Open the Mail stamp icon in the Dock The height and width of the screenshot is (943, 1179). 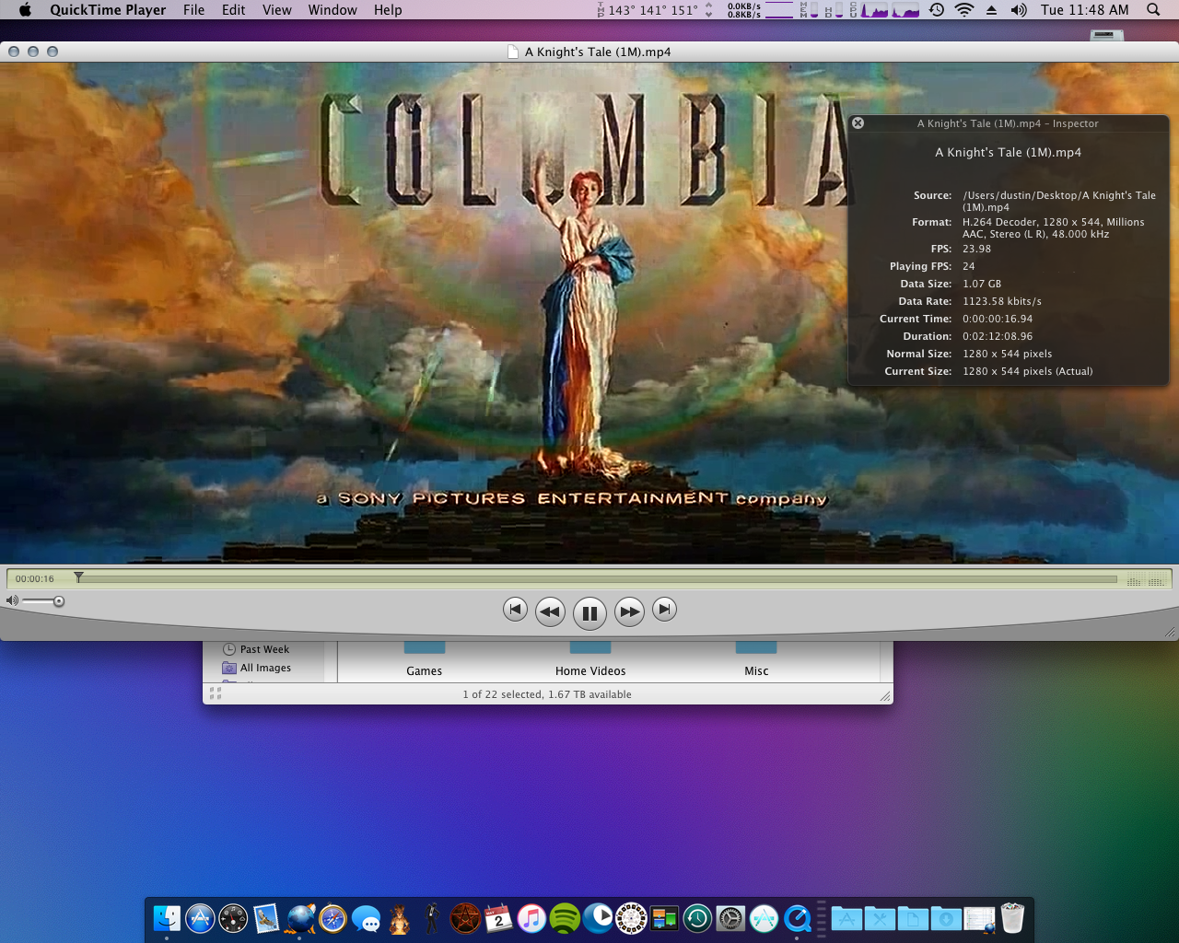[x=266, y=918]
